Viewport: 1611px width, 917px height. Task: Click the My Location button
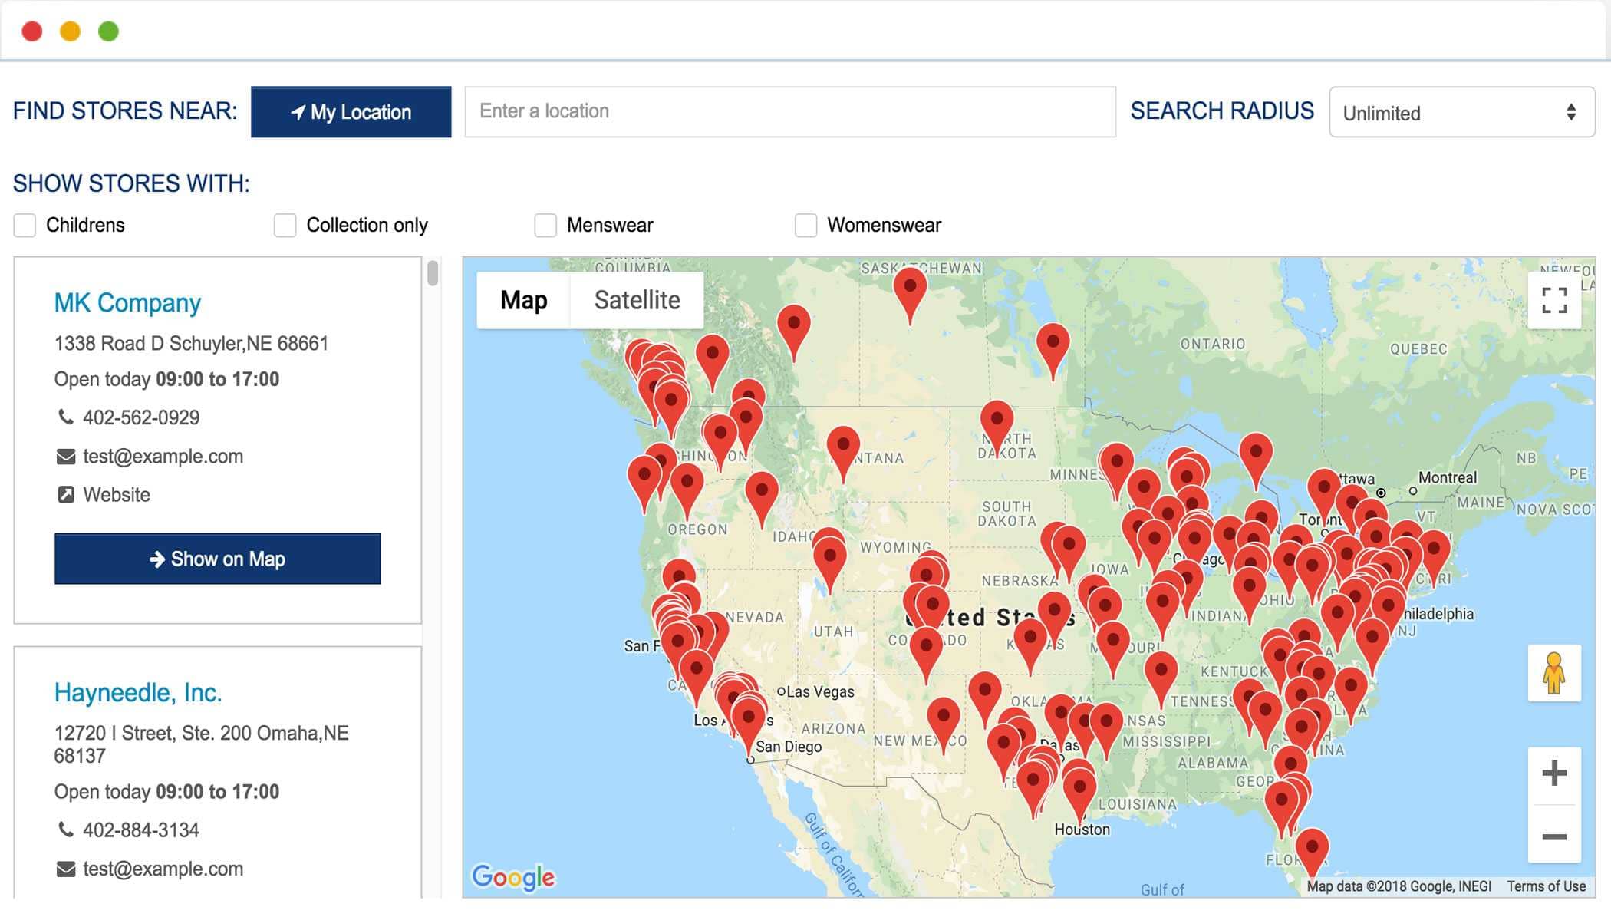(x=351, y=112)
